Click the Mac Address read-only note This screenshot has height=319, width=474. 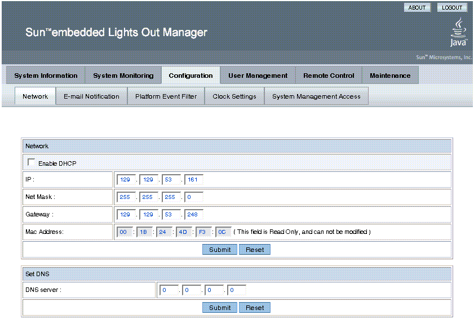302,232
